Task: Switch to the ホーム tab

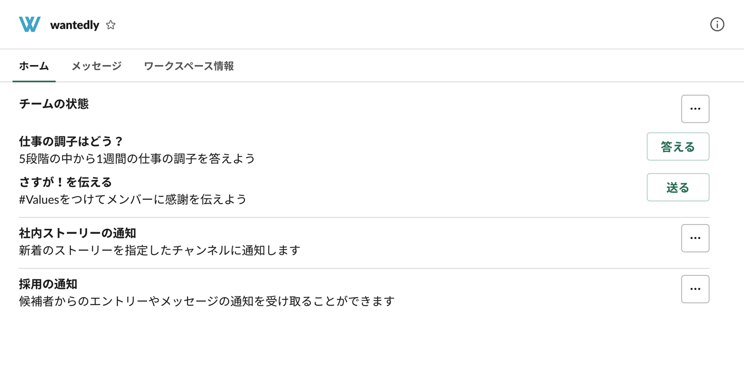Action: click(34, 66)
